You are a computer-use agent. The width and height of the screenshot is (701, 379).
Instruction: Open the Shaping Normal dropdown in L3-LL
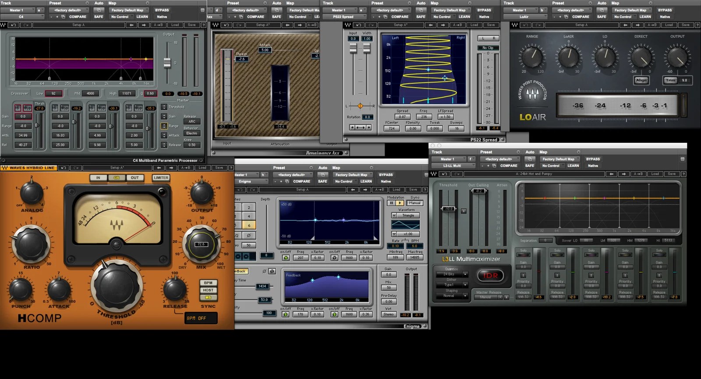tap(452, 296)
